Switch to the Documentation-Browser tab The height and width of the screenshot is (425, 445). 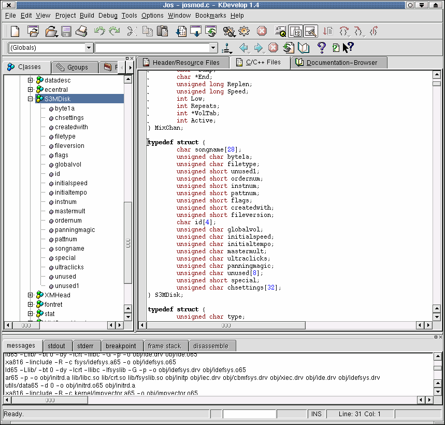(339, 63)
